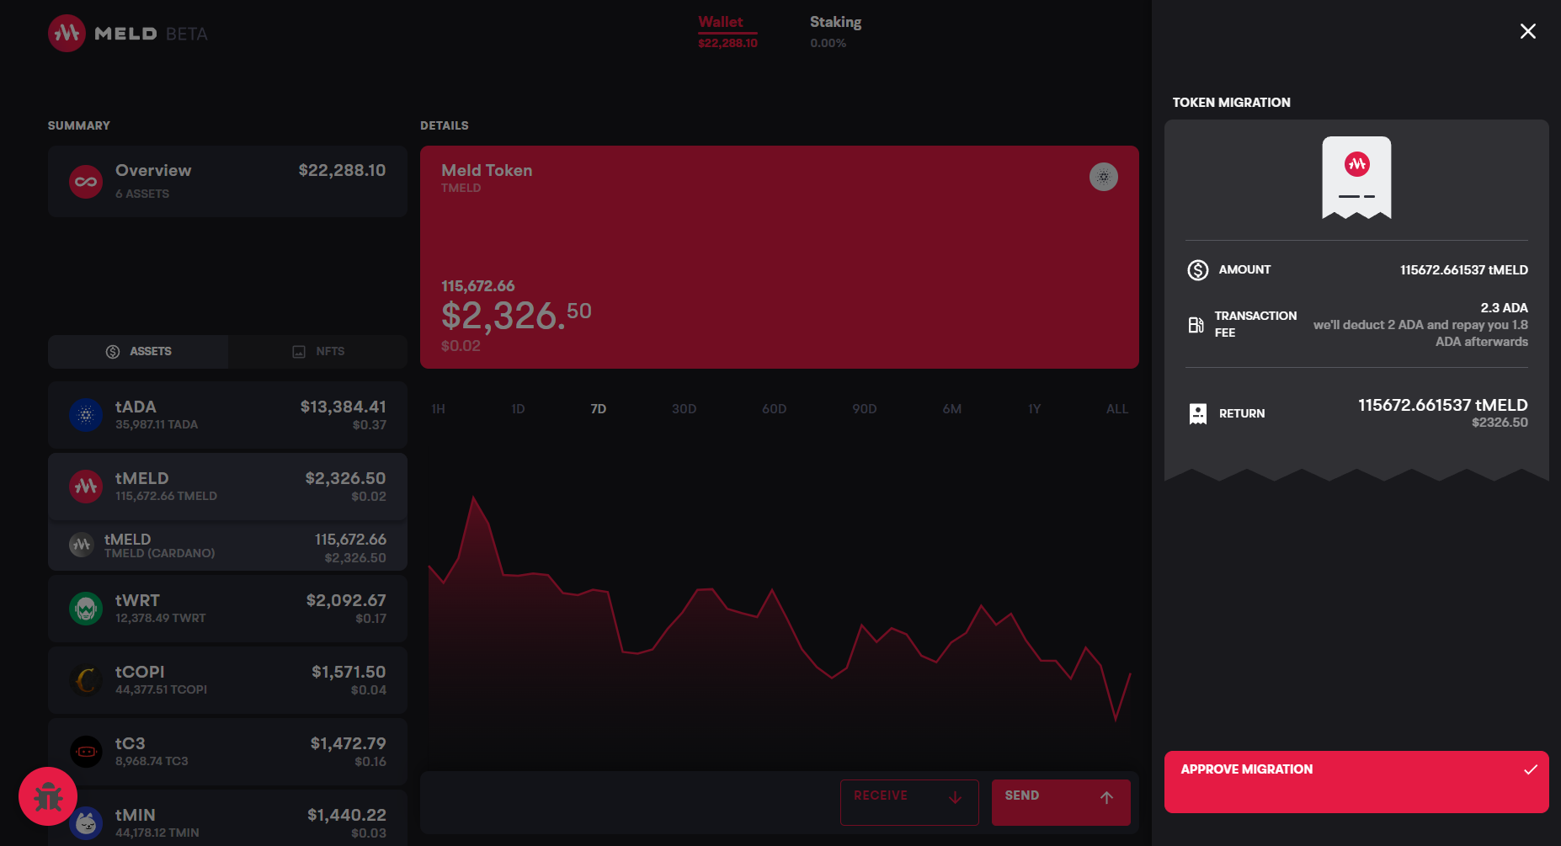
Task: Click the Cardano network icon on Meld Token card
Action: click(1103, 177)
